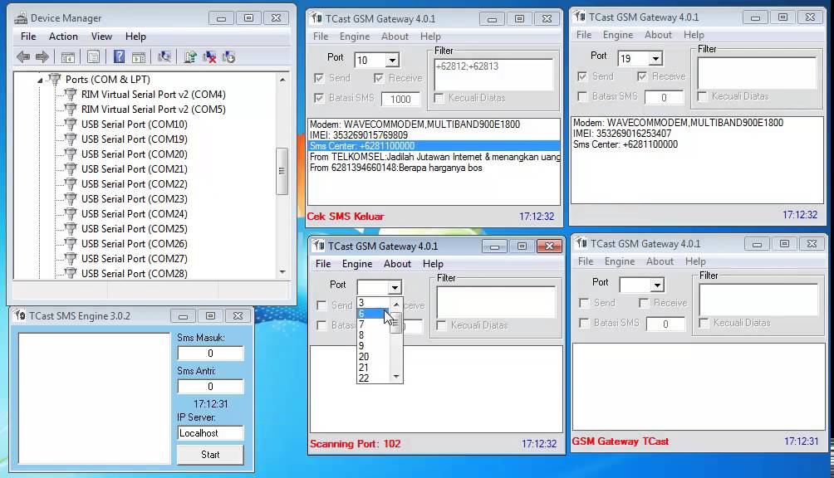Select port 9 in the open dropdown list

374,346
